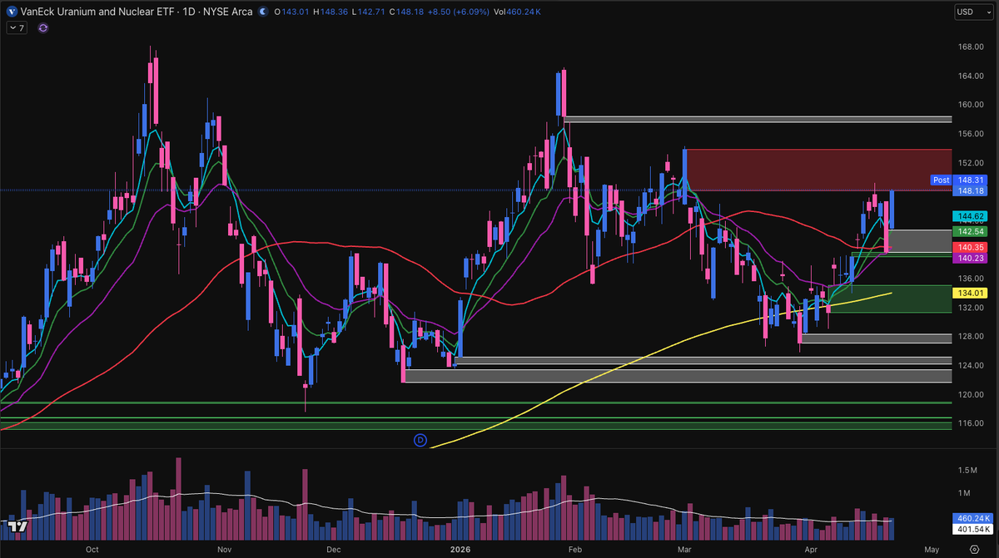Expand the 7 indicators legend toggle
Screen dimensions: 999x558
pyautogui.click(x=17, y=27)
